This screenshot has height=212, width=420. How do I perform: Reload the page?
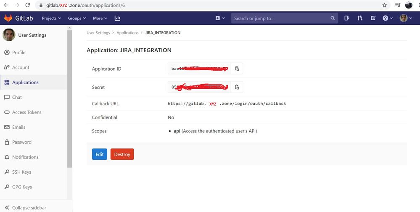[27, 5]
